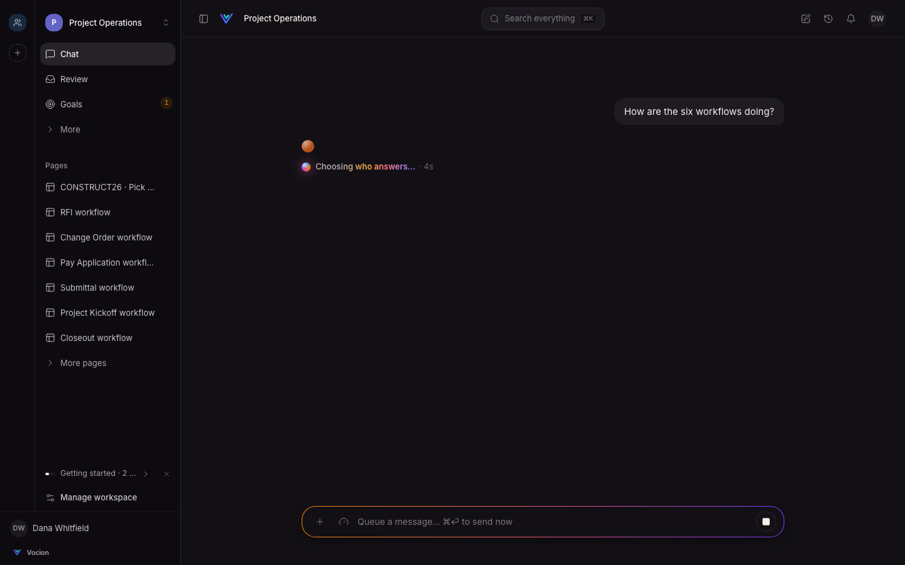Stop the response with the stop button

point(766,522)
